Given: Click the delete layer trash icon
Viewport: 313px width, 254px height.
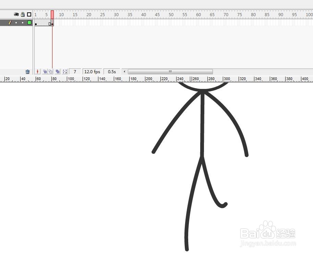Looking at the screenshot, I should point(27,71).
